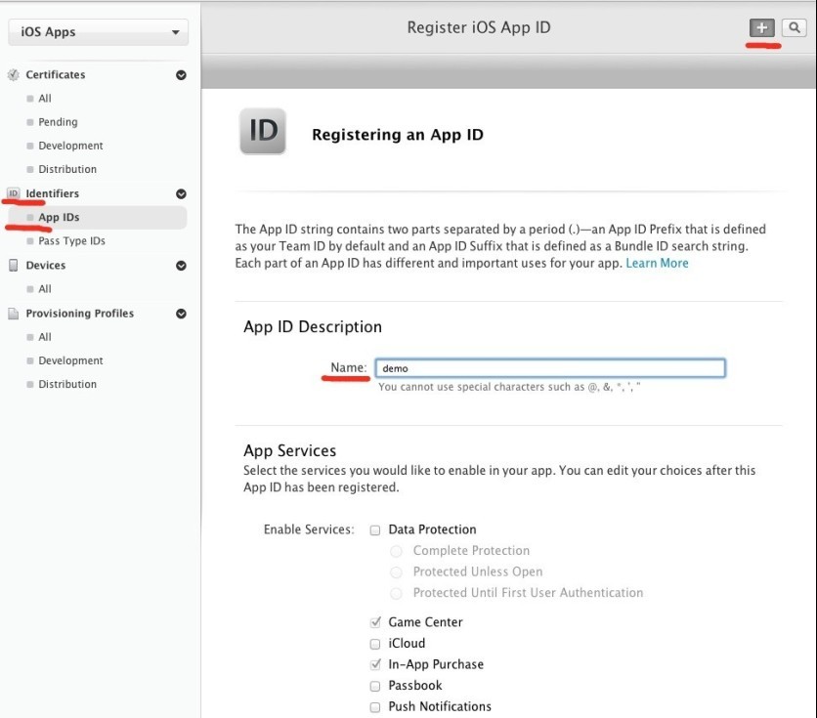Open the search magnifier button

click(795, 27)
